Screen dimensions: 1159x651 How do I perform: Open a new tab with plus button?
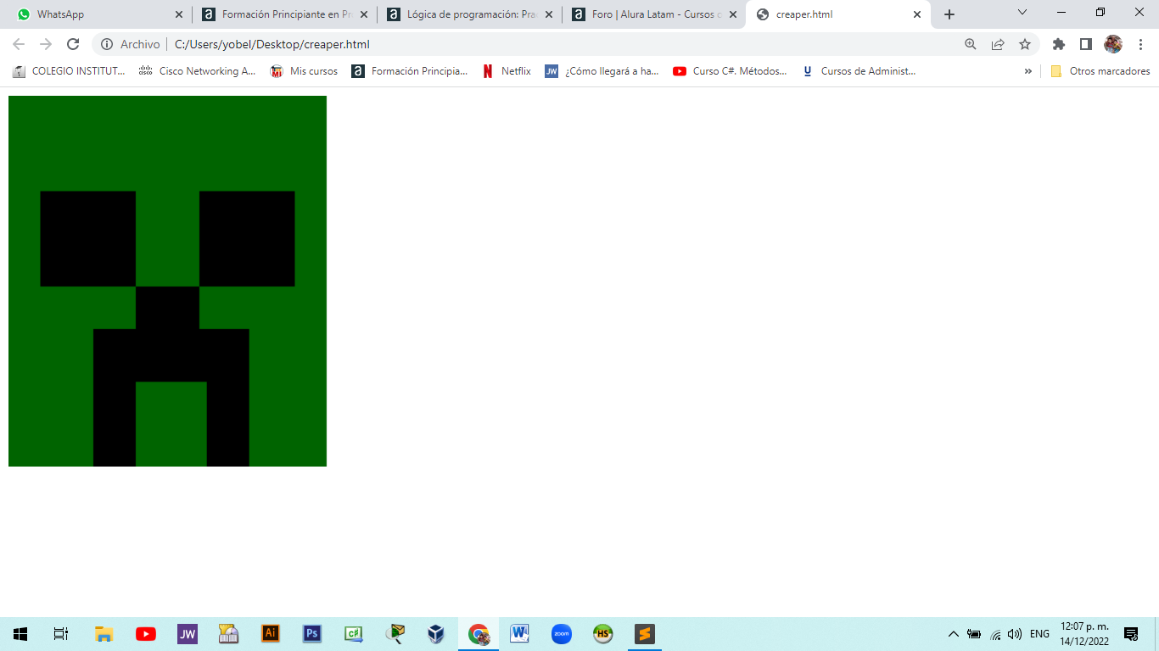coord(949,14)
